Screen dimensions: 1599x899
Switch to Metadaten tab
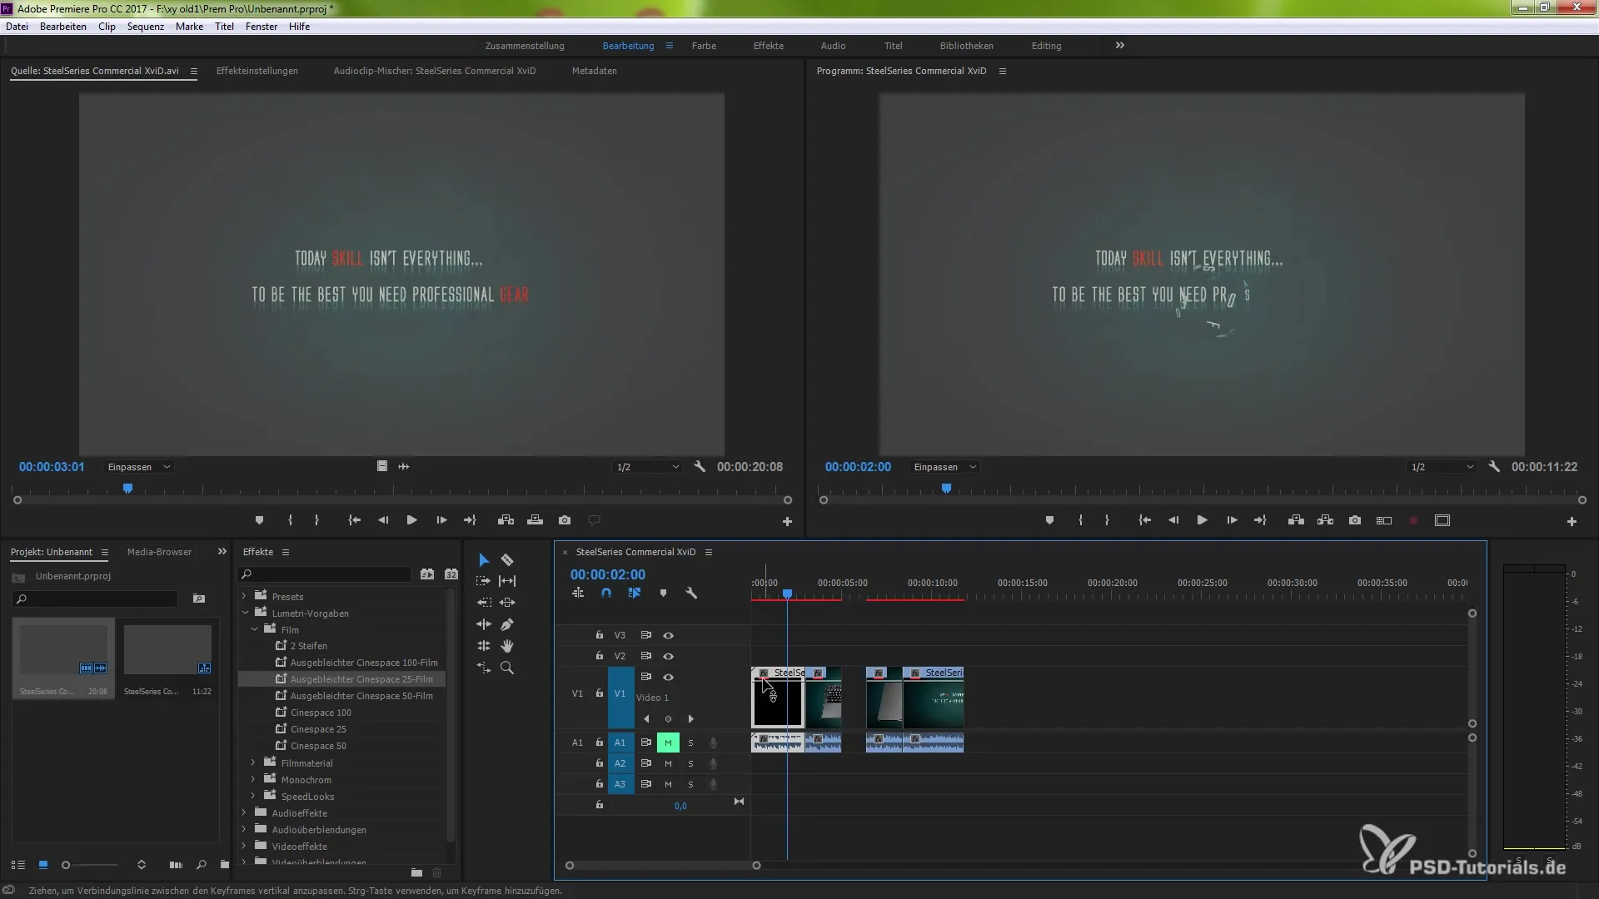pyautogui.click(x=595, y=71)
